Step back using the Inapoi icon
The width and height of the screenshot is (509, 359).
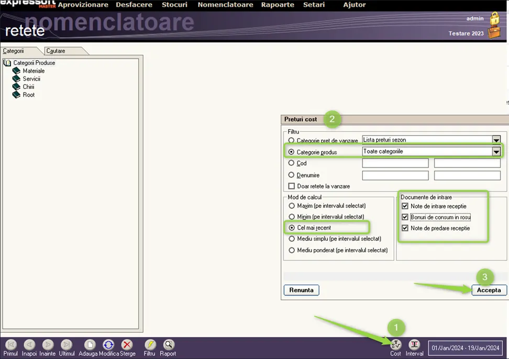coord(29,345)
